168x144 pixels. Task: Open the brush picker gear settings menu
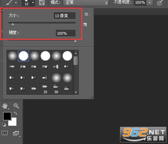pyautogui.click(x=87, y=14)
